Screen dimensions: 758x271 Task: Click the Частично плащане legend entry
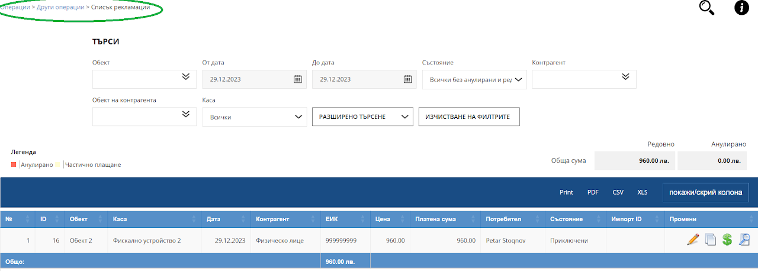[x=93, y=164]
